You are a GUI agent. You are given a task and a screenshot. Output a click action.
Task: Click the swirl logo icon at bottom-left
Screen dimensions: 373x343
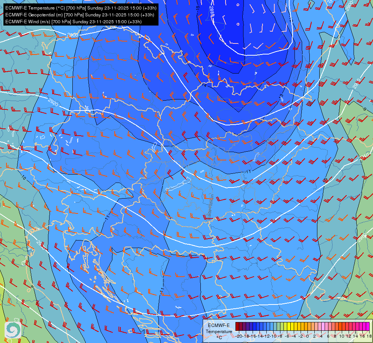pos(13,330)
